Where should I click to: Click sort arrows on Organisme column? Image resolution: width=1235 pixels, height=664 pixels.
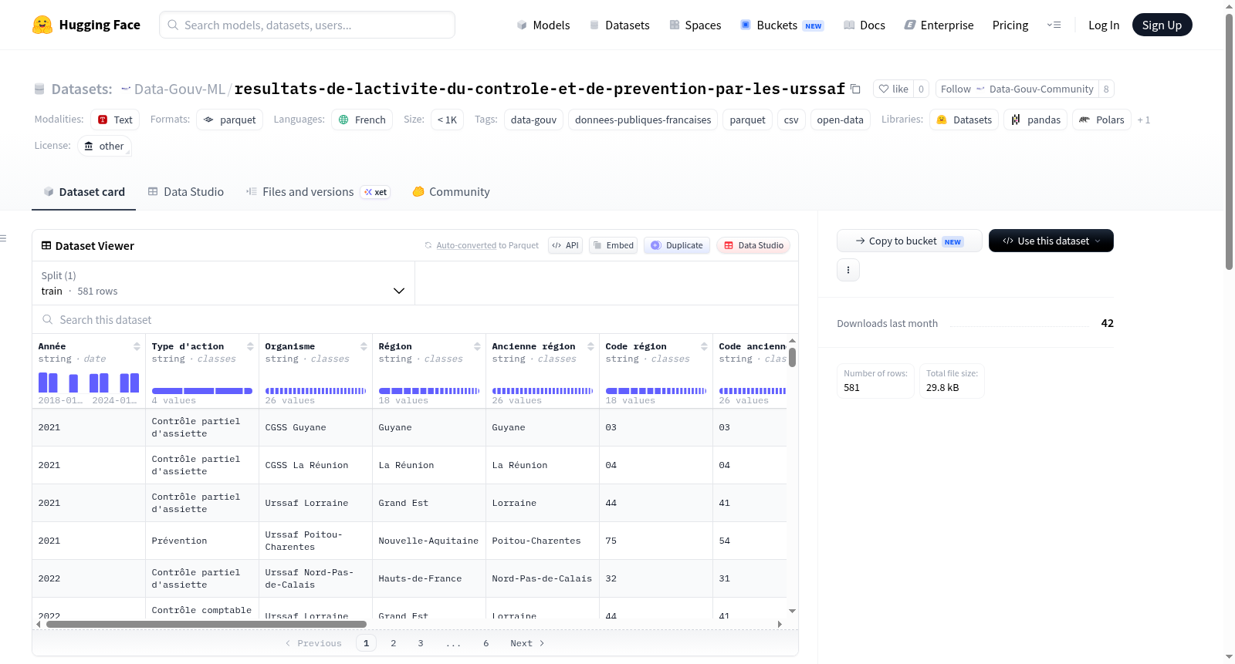coord(364,346)
